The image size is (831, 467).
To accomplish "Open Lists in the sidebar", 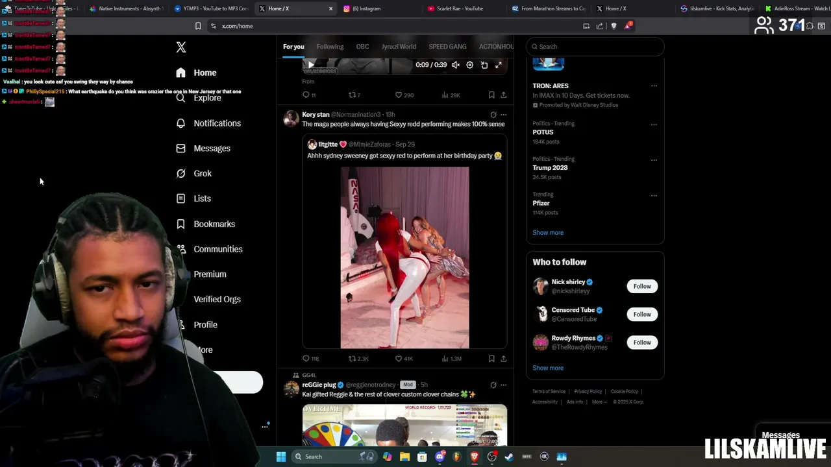I will (x=193, y=198).
